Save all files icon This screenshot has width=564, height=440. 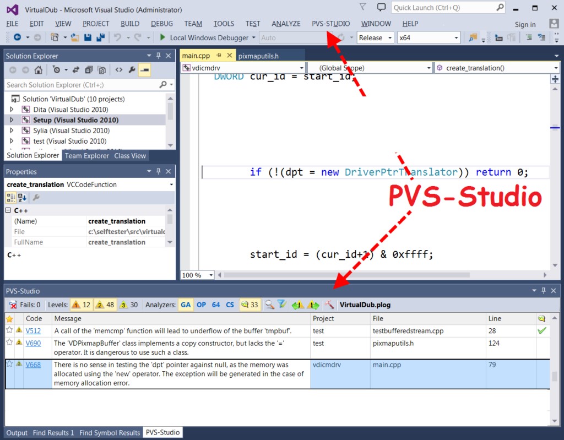point(100,37)
